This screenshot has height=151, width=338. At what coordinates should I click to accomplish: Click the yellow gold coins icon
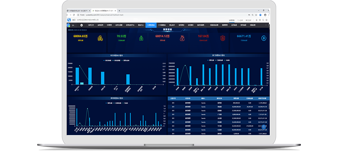[100, 38]
